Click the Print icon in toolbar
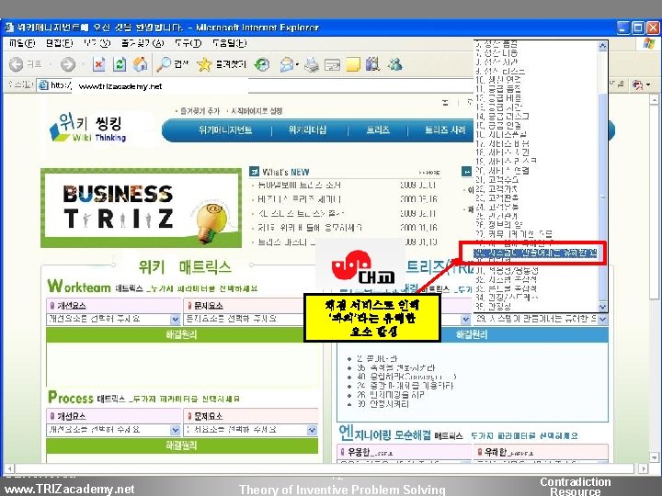 tap(312, 64)
